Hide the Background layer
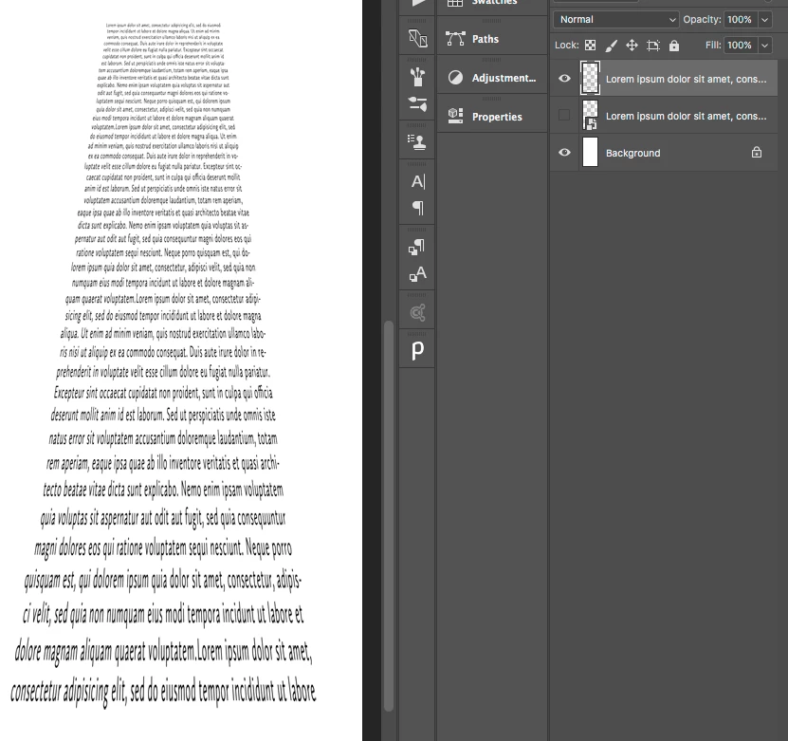The width and height of the screenshot is (788, 741). pyautogui.click(x=564, y=152)
